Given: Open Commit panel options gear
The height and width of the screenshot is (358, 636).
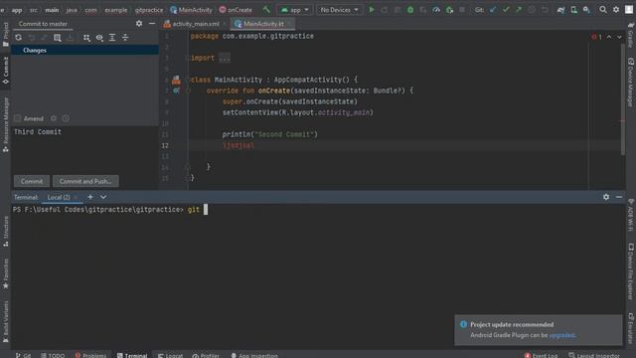Looking at the screenshot, I should click(139, 24).
